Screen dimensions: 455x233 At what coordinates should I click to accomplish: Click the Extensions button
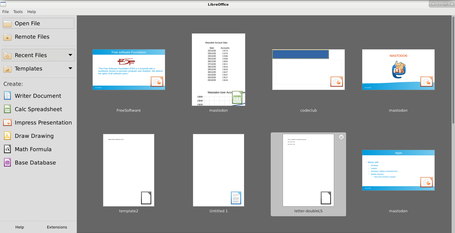[x=57, y=227]
